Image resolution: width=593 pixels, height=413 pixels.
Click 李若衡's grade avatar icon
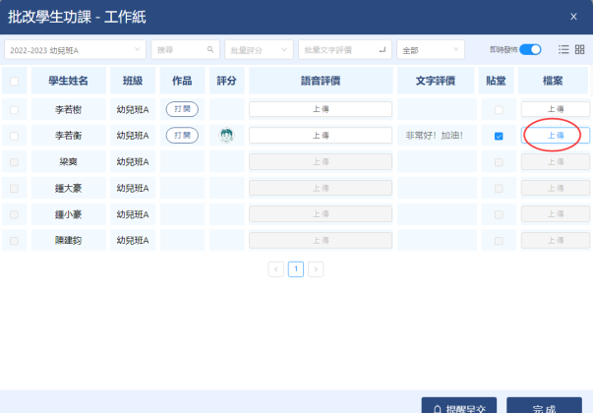(227, 136)
